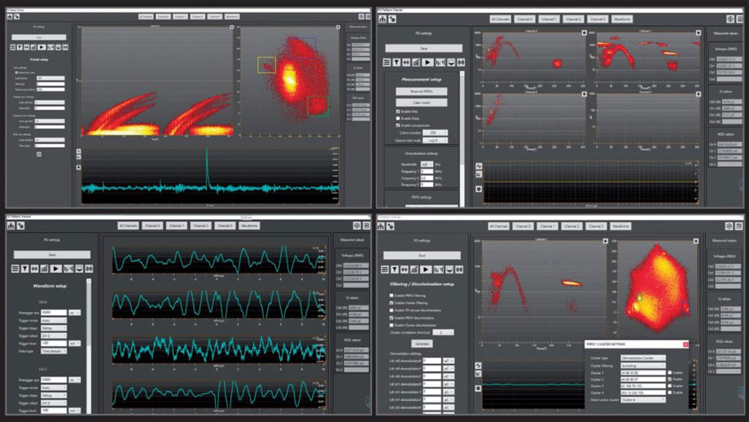749x422 pixels.
Task: Click the Ch 0 Pretrigger size input field
Action: [53, 312]
